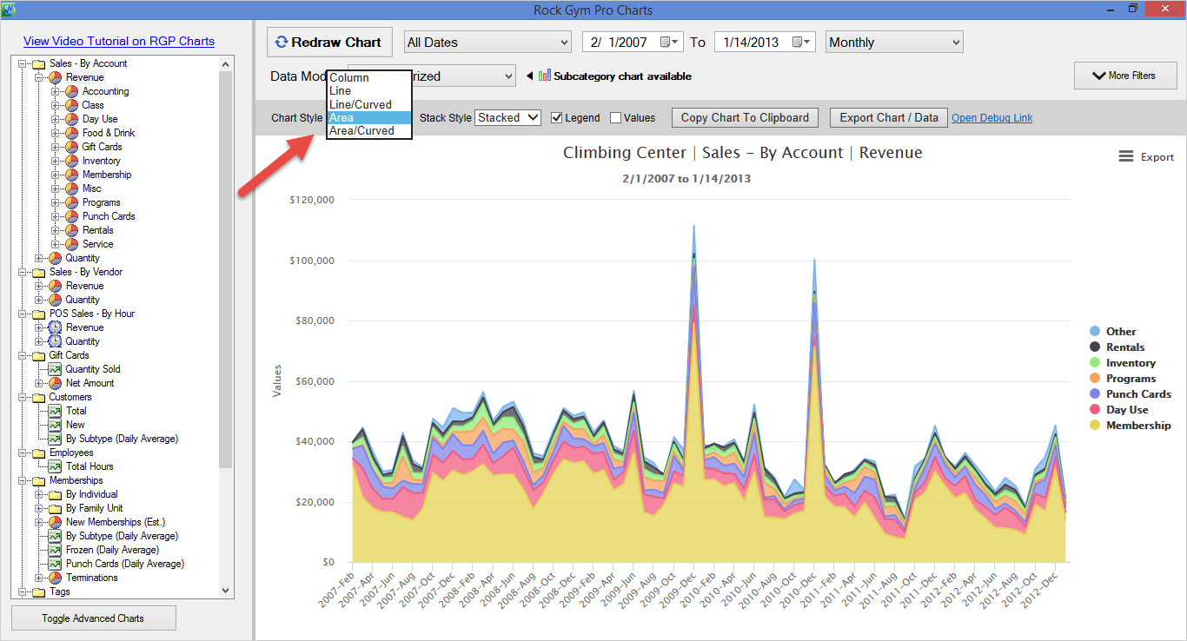Toggle Membership series in chart legend

1131,426
